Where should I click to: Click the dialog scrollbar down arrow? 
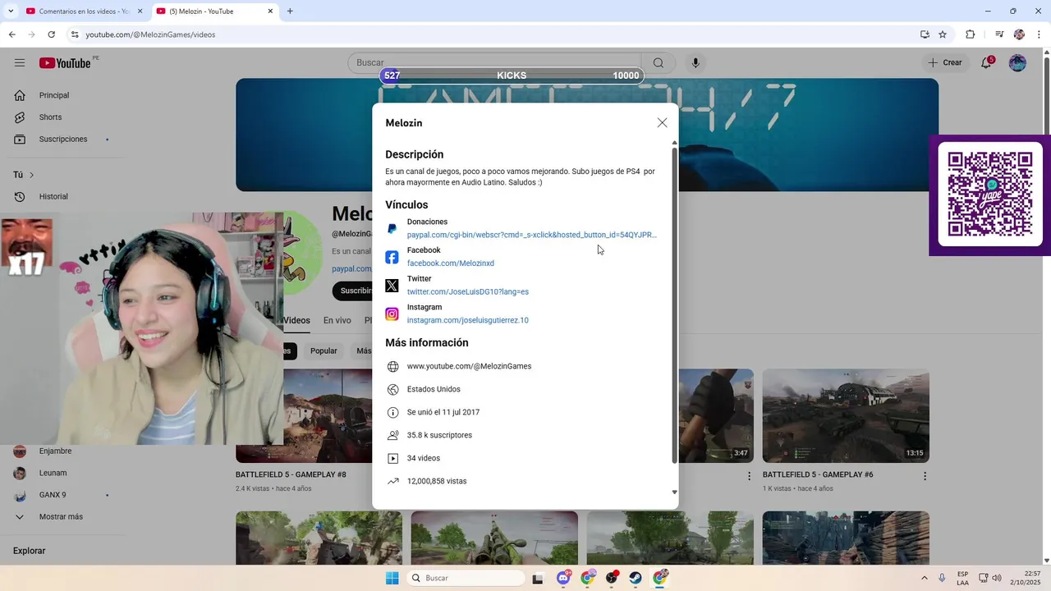(x=675, y=492)
